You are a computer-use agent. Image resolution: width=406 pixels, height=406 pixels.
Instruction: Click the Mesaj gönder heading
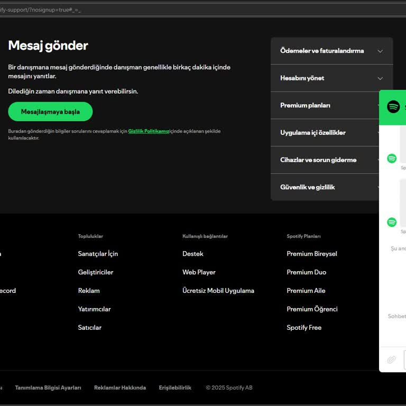coord(48,45)
